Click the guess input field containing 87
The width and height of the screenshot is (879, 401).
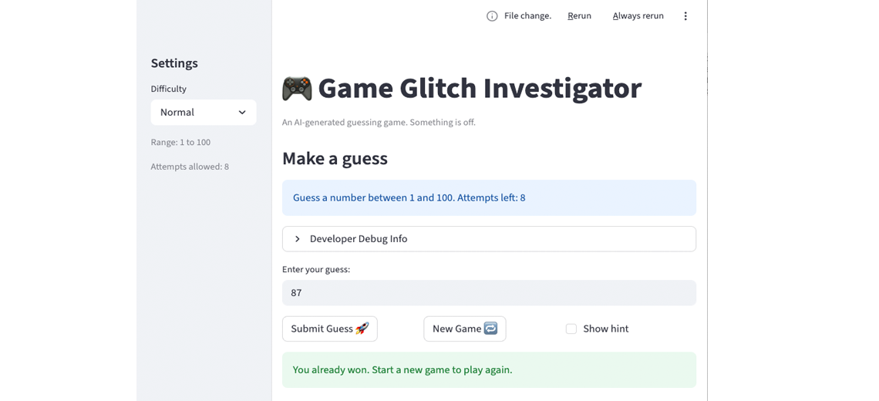point(489,293)
